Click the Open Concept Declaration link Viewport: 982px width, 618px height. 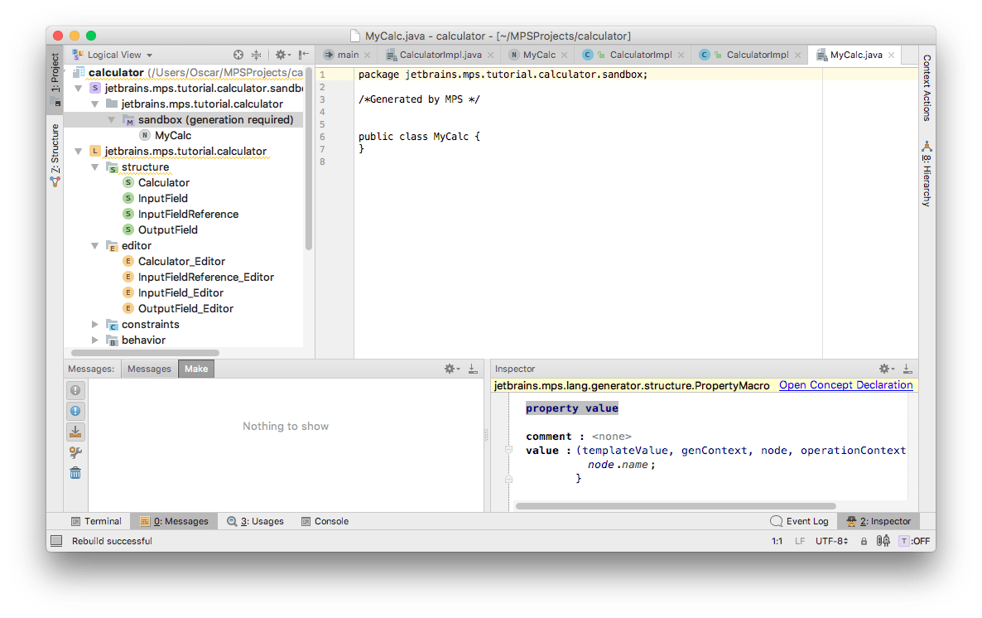coord(845,385)
